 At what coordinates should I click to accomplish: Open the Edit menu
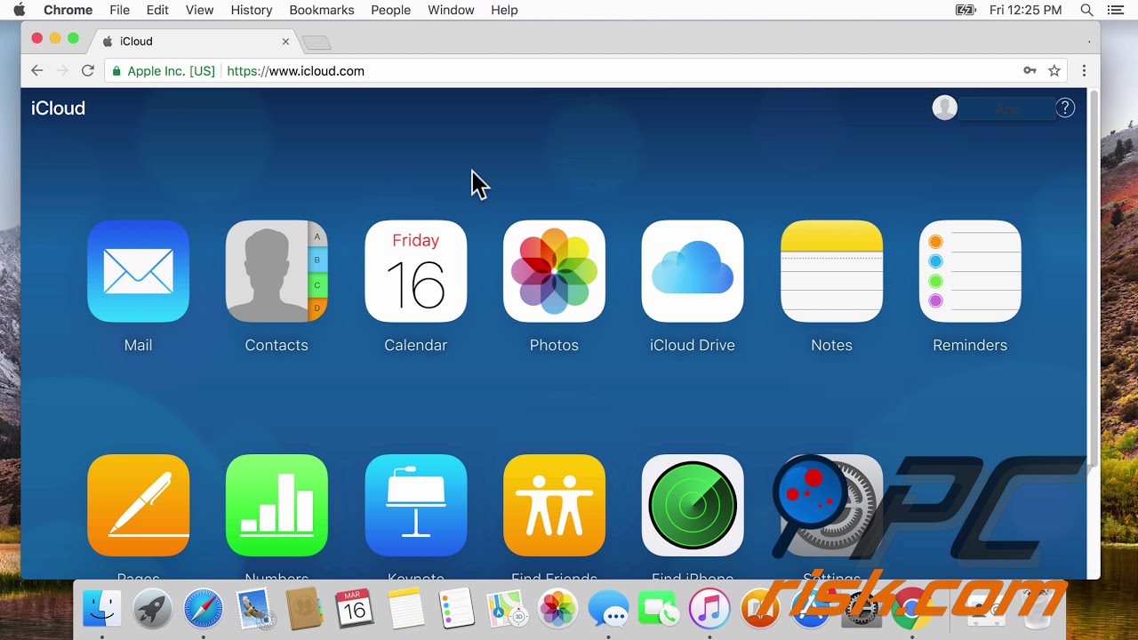tap(157, 10)
